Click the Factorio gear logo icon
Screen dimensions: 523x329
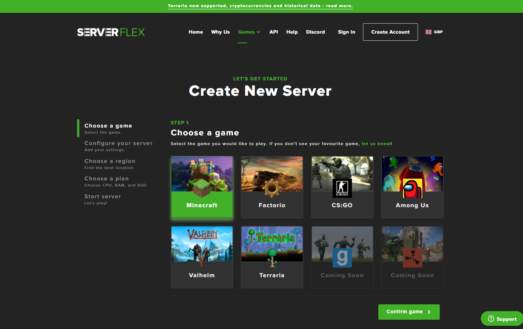pyautogui.click(x=272, y=188)
